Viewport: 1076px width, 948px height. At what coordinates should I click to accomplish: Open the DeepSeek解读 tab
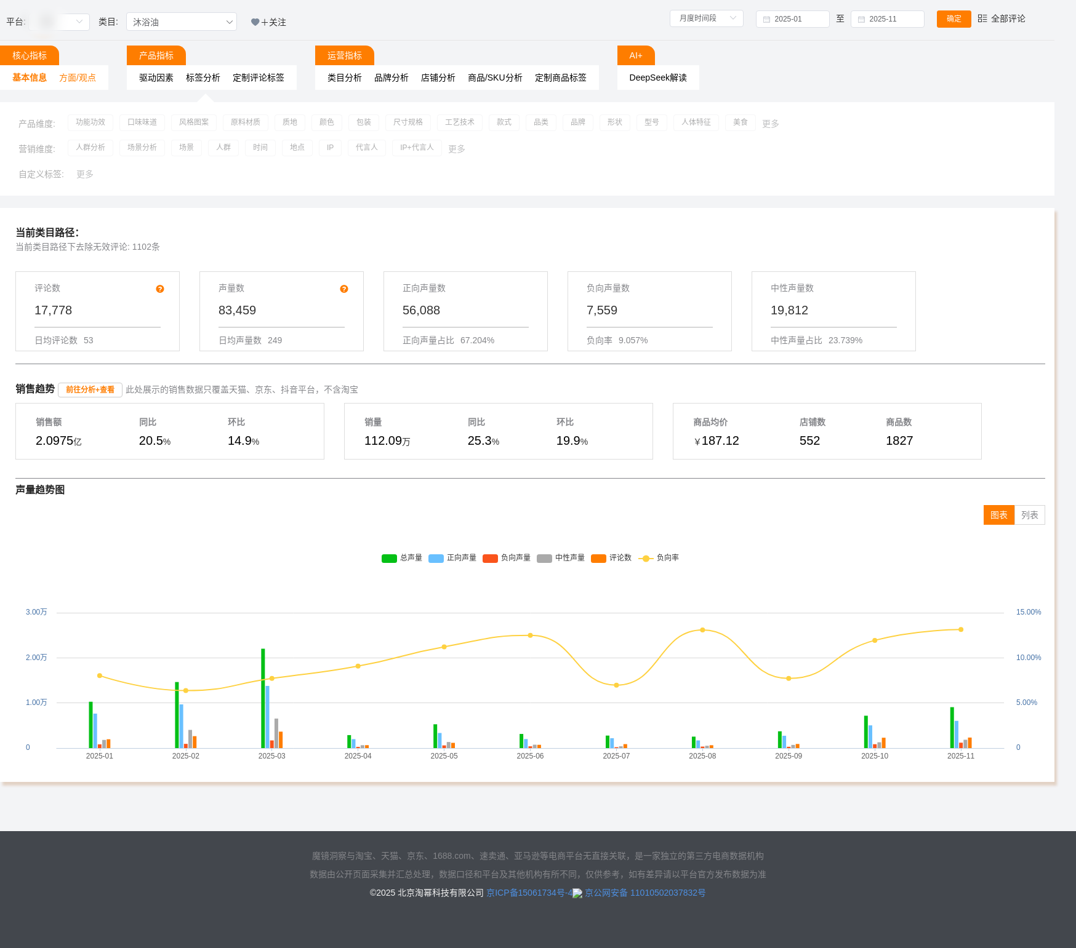[657, 78]
